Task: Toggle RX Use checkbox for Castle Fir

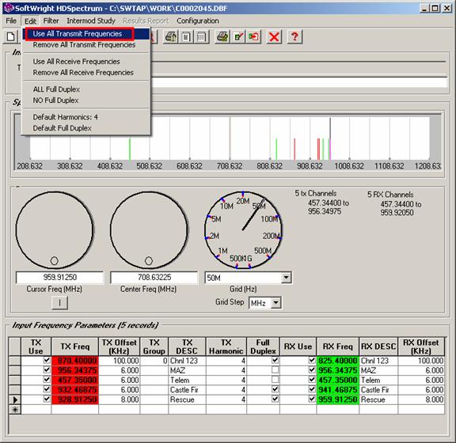Action: tap(312, 389)
